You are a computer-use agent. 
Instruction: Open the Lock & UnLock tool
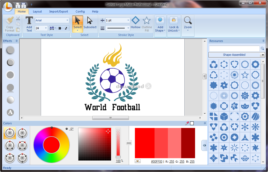173,24
